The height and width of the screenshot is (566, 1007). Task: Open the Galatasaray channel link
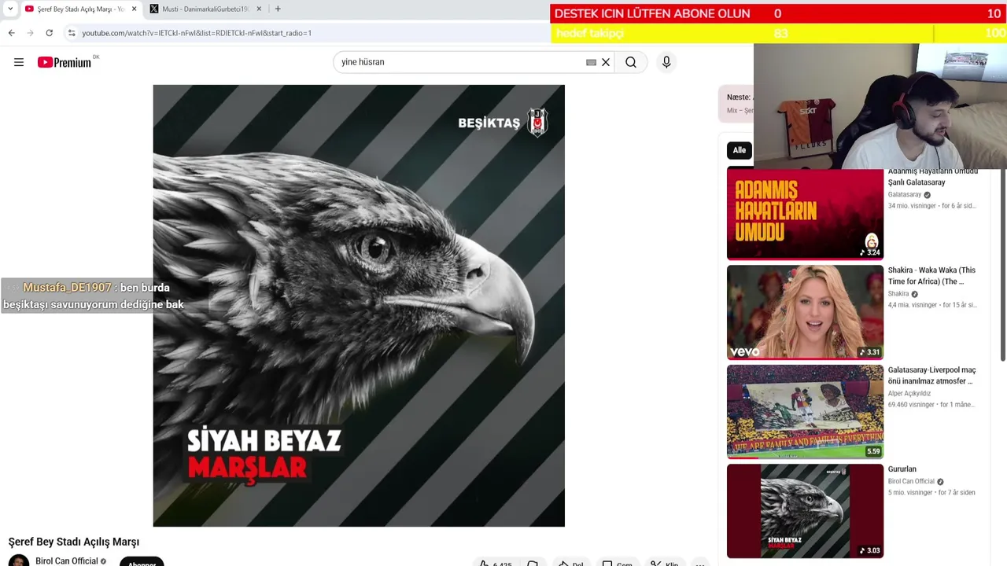pos(905,195)
